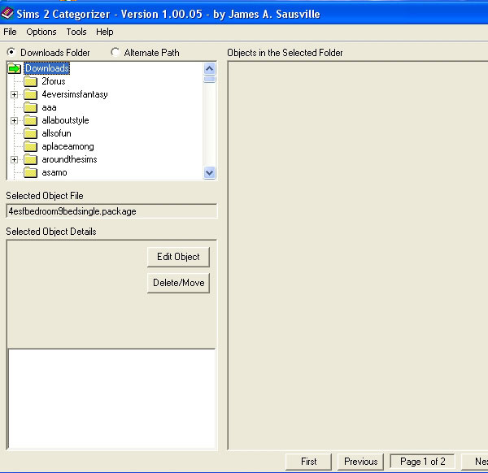488x473 pixels.
Task: Click the aroundthesims folder icon
Action: tap(31, 159)
